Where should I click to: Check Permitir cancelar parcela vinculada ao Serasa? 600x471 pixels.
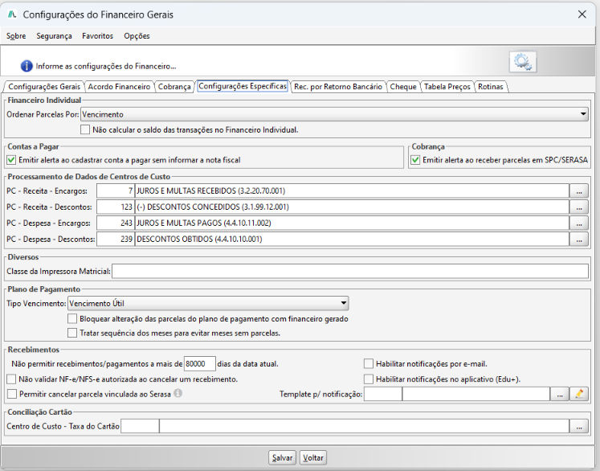coord(12,394)
